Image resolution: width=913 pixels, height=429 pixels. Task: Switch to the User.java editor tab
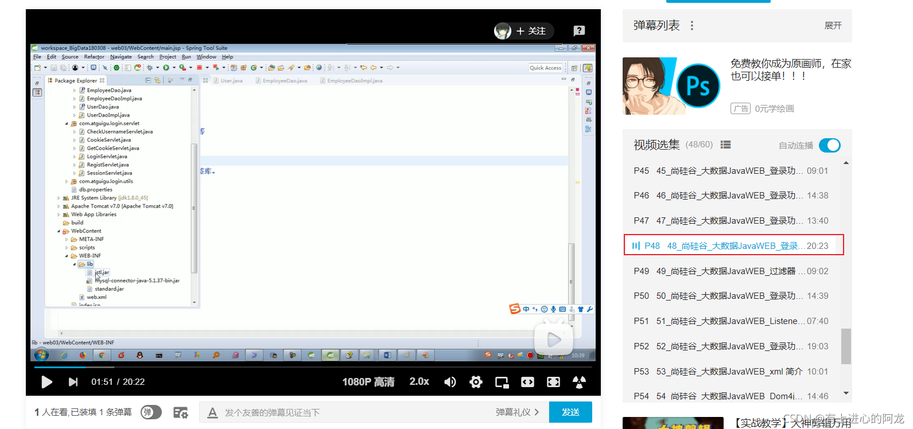click(228, 81)
